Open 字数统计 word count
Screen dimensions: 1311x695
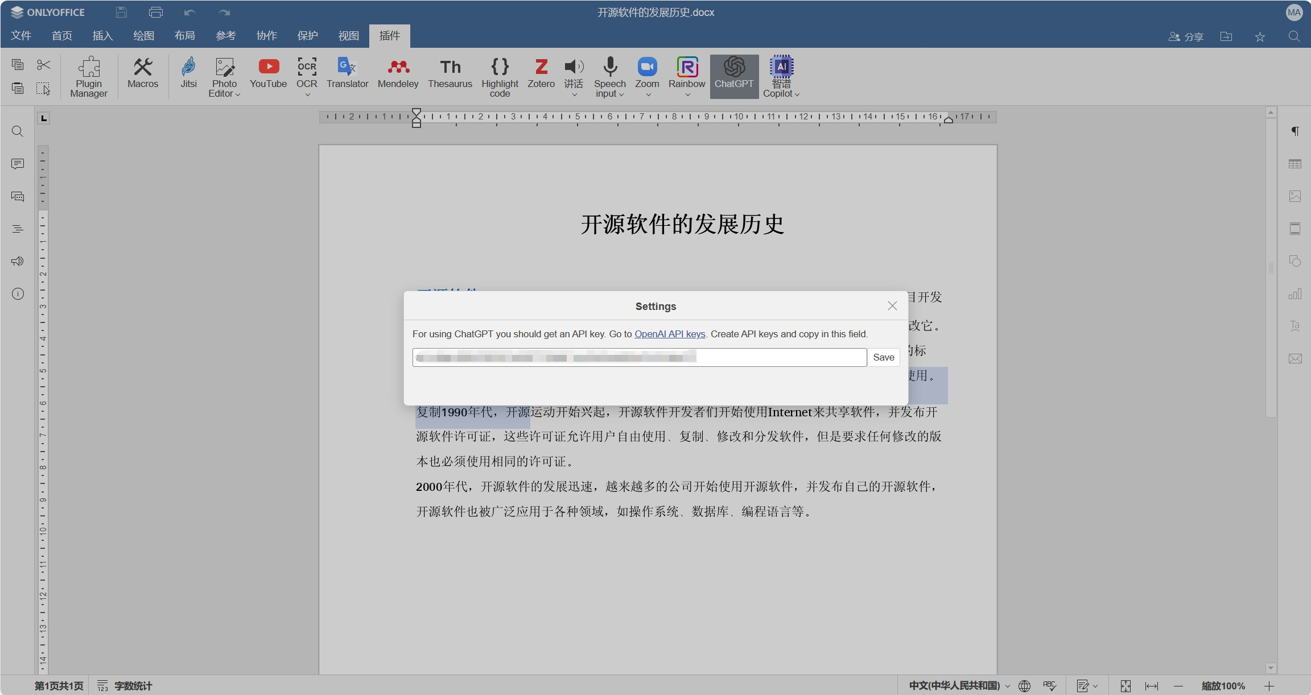(125, 686)
